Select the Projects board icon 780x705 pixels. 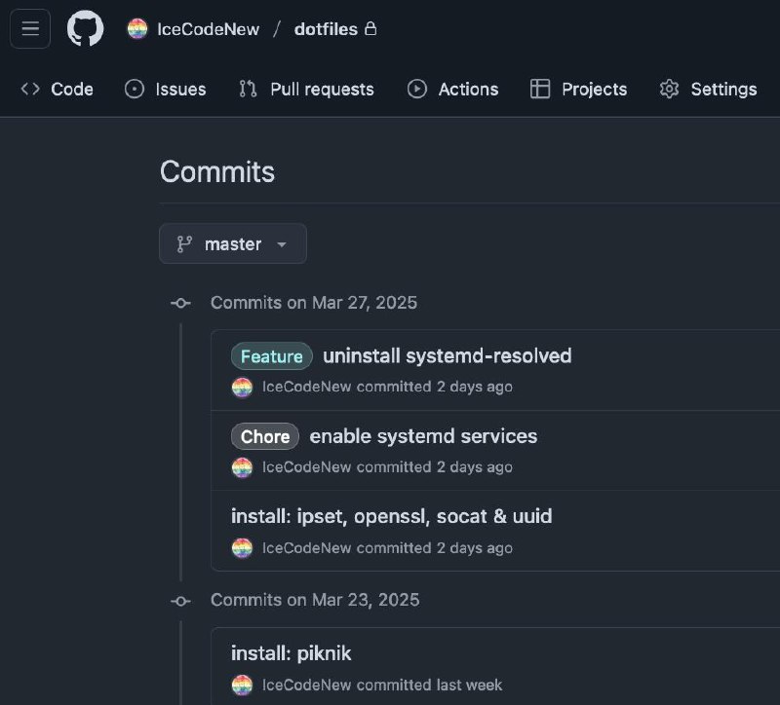[539, 89]
